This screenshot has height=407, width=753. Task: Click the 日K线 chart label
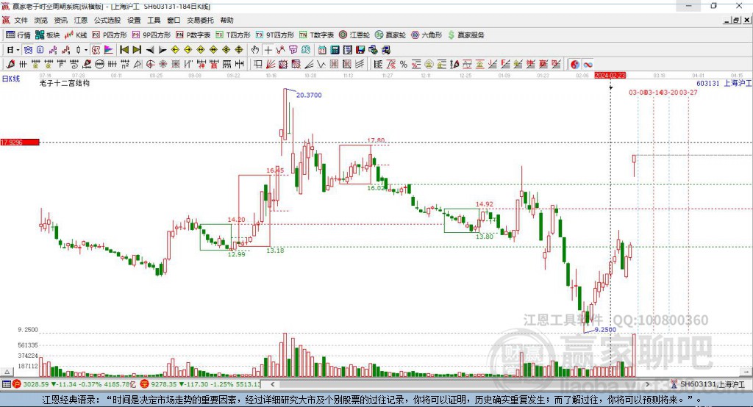11,79
